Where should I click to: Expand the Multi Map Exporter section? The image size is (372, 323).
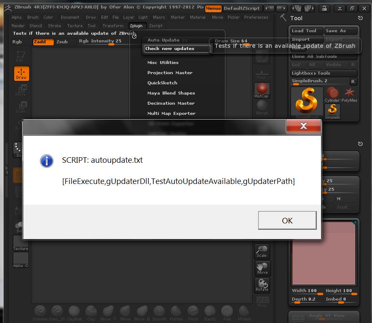click(171, 114)
